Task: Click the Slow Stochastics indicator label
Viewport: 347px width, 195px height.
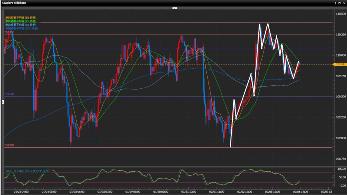Action: (27, 171)
